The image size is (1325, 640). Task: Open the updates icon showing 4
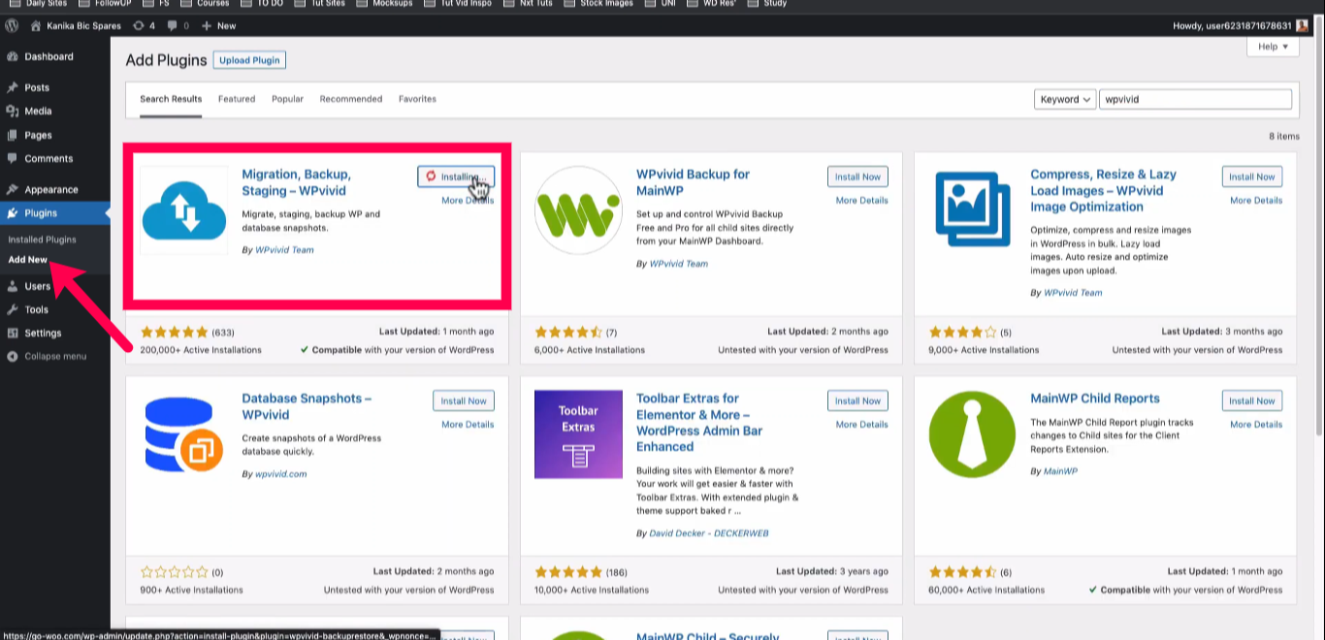pos(139,25)
